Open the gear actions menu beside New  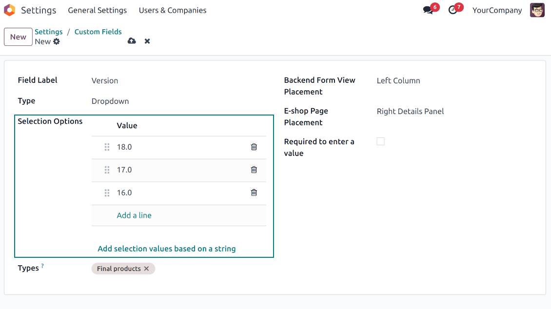pos(57,41)
